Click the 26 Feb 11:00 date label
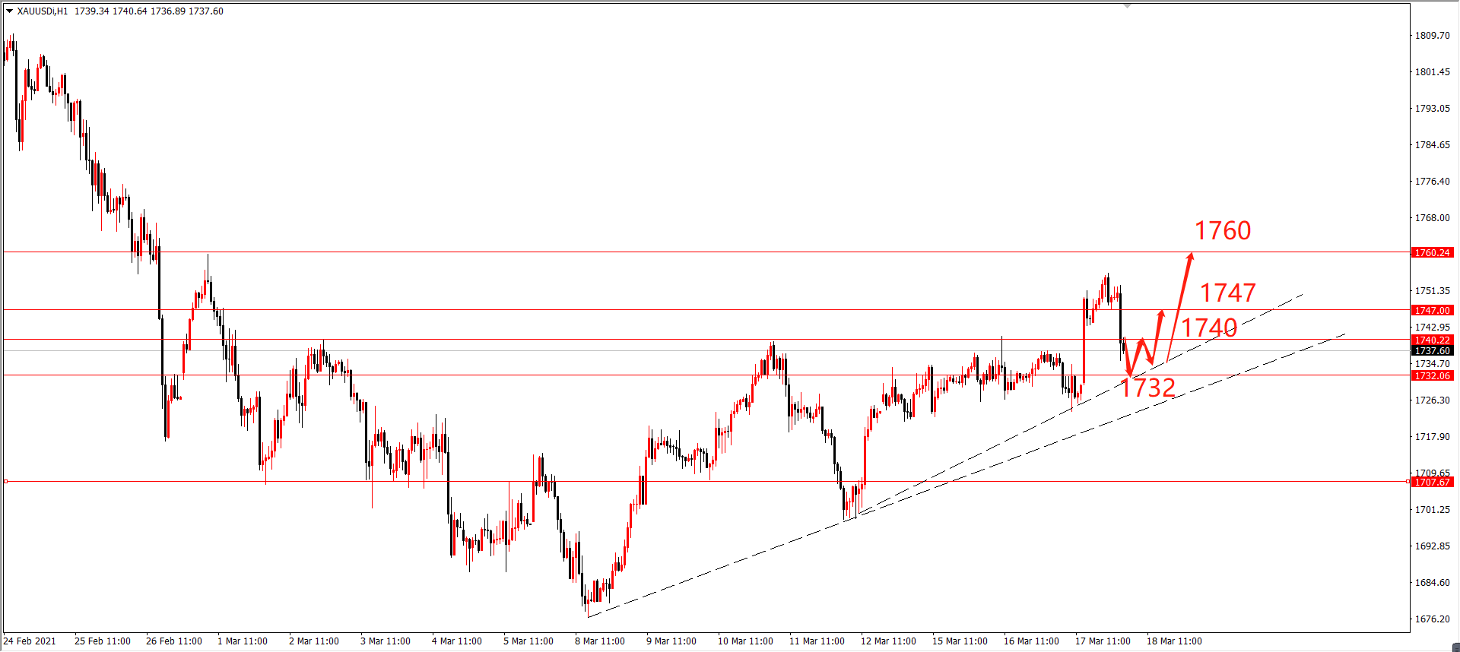The image size is (1460, 652). point(174,641)
